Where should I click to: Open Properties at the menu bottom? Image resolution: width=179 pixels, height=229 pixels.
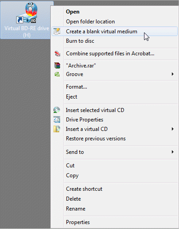click(78, 222)
